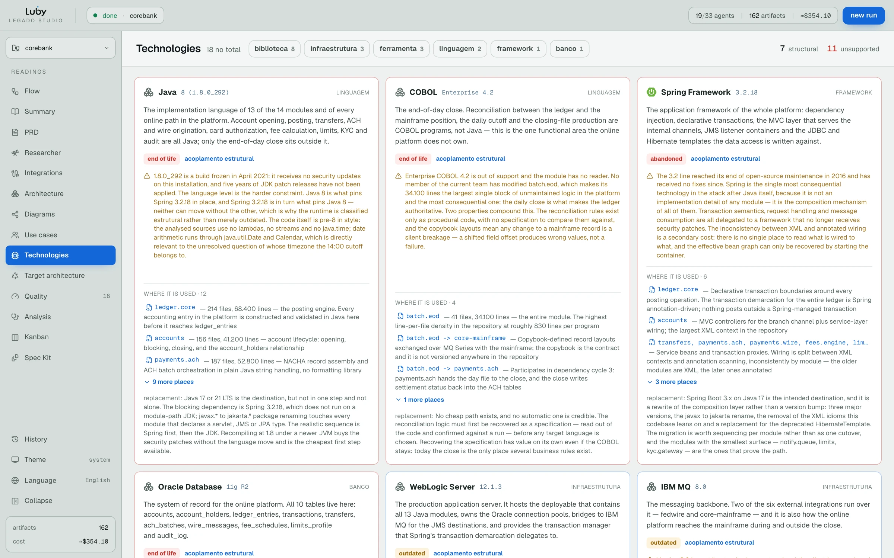This screenshot has width=894, height=558.
Task: Open payments.ach link in Java card
Action: tap(172, 360)
